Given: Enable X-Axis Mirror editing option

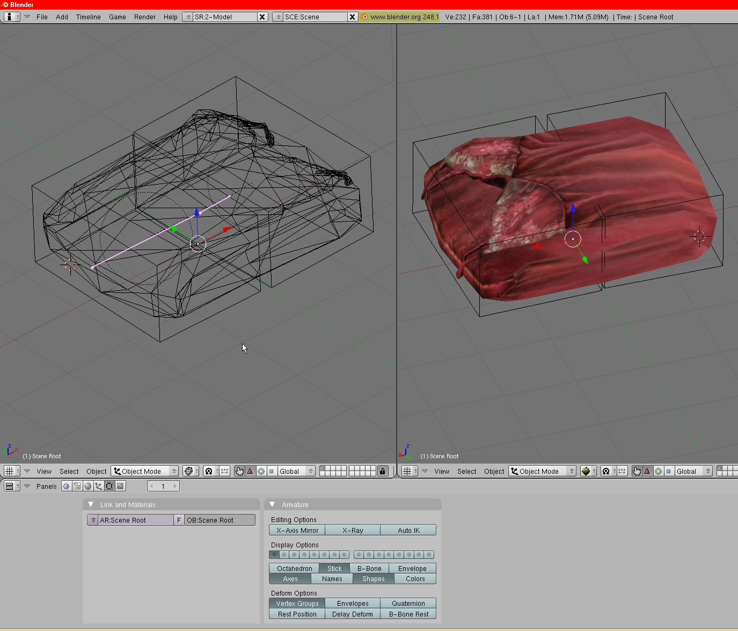Looking at the screenshot, I should 297,530.
